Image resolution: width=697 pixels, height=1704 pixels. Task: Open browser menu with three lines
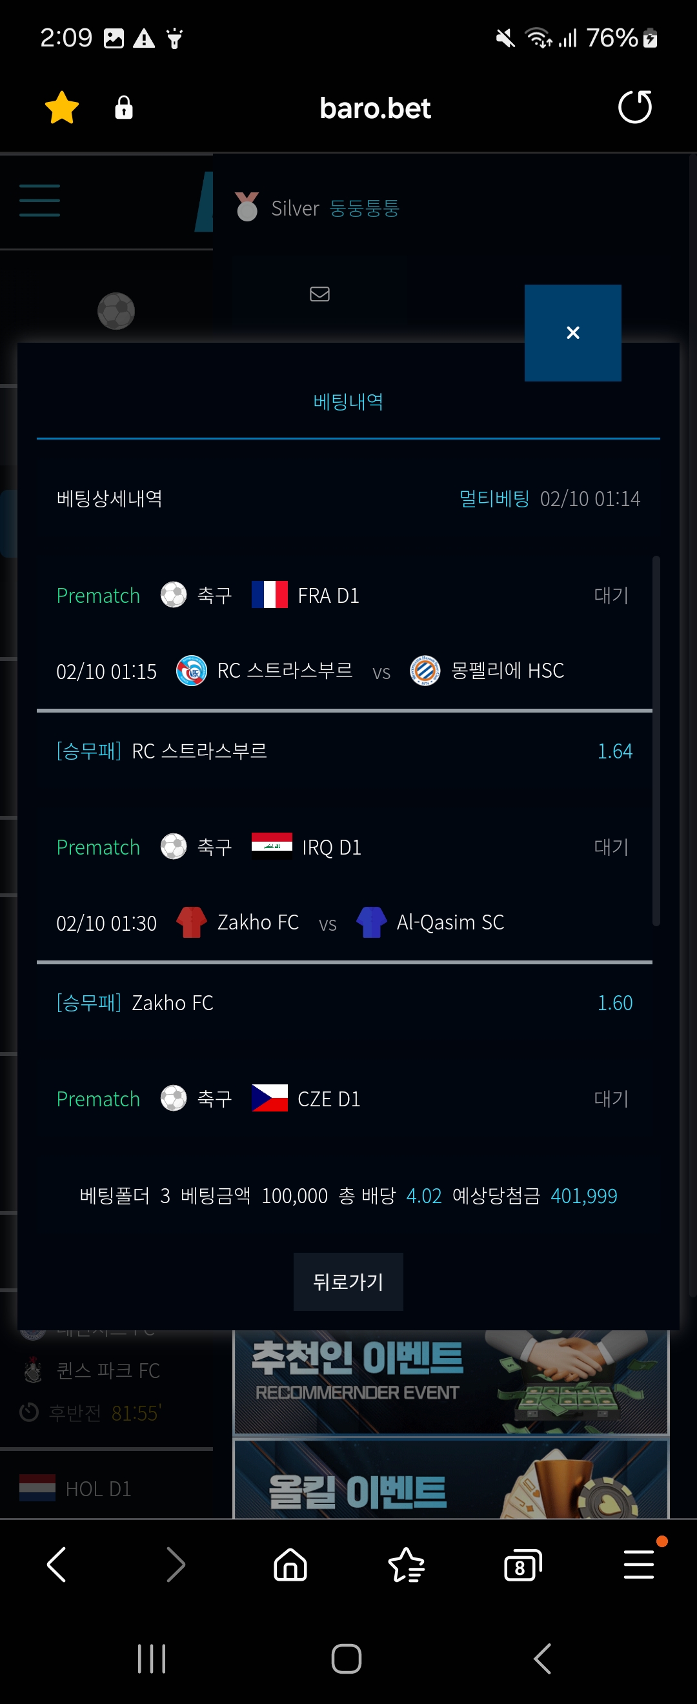point(639,1565)
